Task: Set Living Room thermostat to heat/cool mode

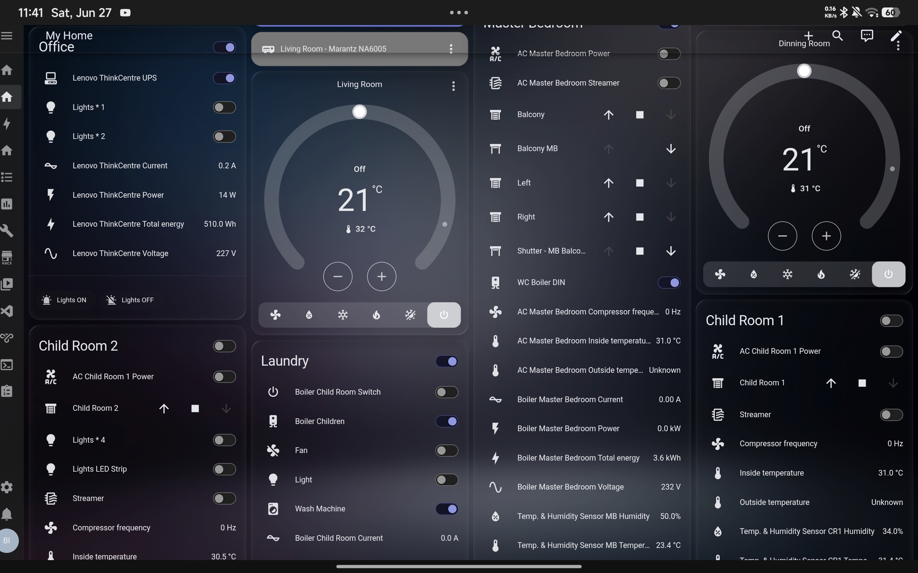Action: [410, 315]
